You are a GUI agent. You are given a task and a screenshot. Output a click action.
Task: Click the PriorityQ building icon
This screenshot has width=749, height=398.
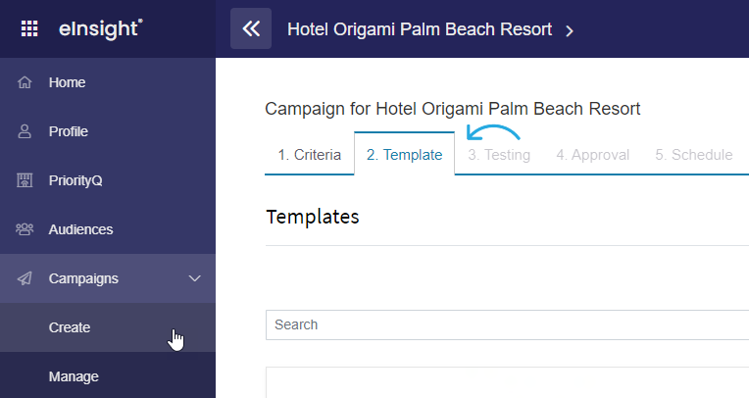pyautogui.click(x=25, y=180)
